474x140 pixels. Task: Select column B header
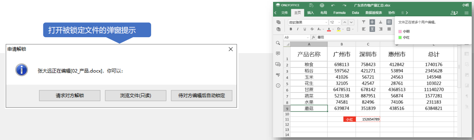(342, 44)
